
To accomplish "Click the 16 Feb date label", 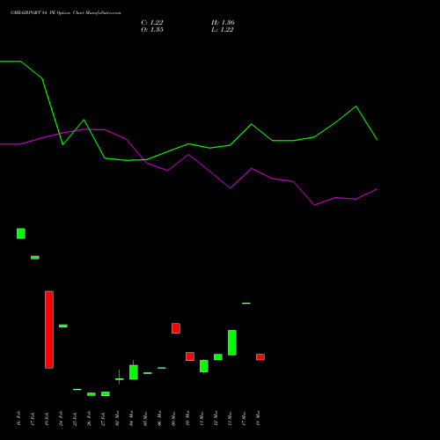I will pyautogui.click(x=18, y=418).
